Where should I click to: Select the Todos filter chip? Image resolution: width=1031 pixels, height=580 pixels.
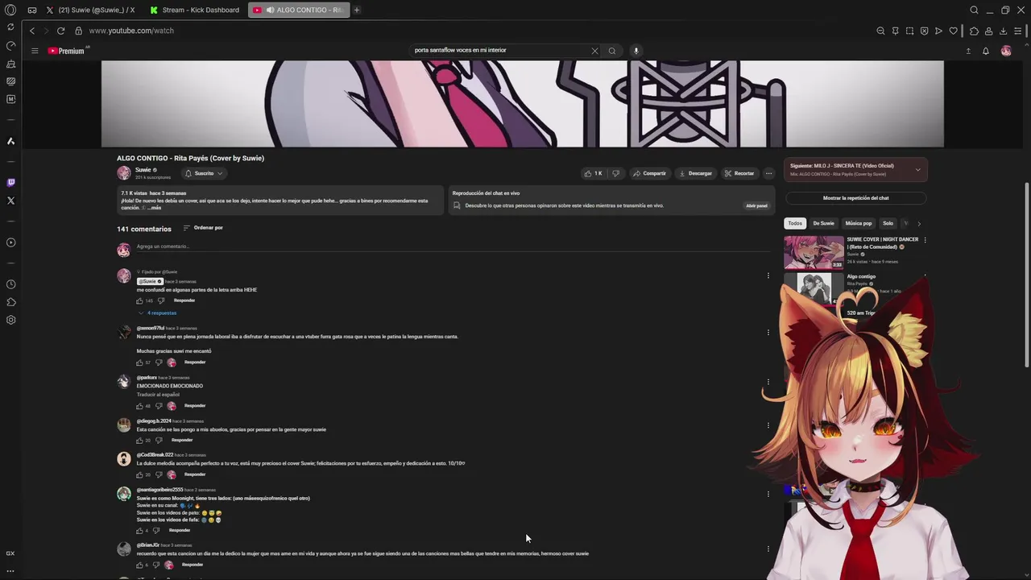pos(795,223)
